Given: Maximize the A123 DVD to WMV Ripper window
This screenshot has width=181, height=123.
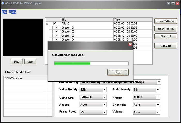Looking at the screenshot, I should (x=173, y=3).
